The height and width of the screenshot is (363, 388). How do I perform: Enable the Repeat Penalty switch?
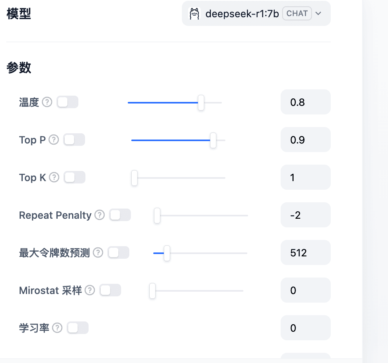pos(120,215)
